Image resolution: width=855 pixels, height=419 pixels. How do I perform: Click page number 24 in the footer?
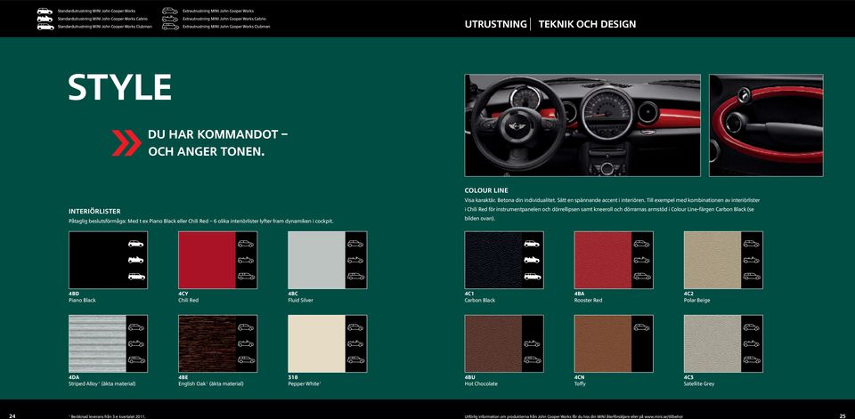tap(12, 415)
